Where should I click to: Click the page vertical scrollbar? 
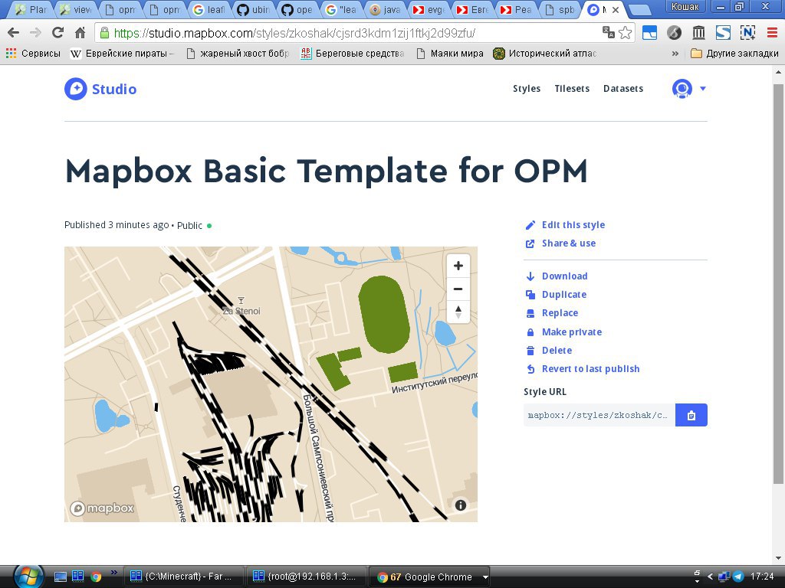tap(779, 283)
